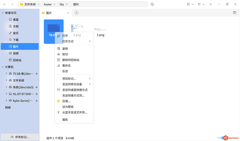Open 下载 in the sidebar
The image size is (240, 141).
(x=19, y=40)
